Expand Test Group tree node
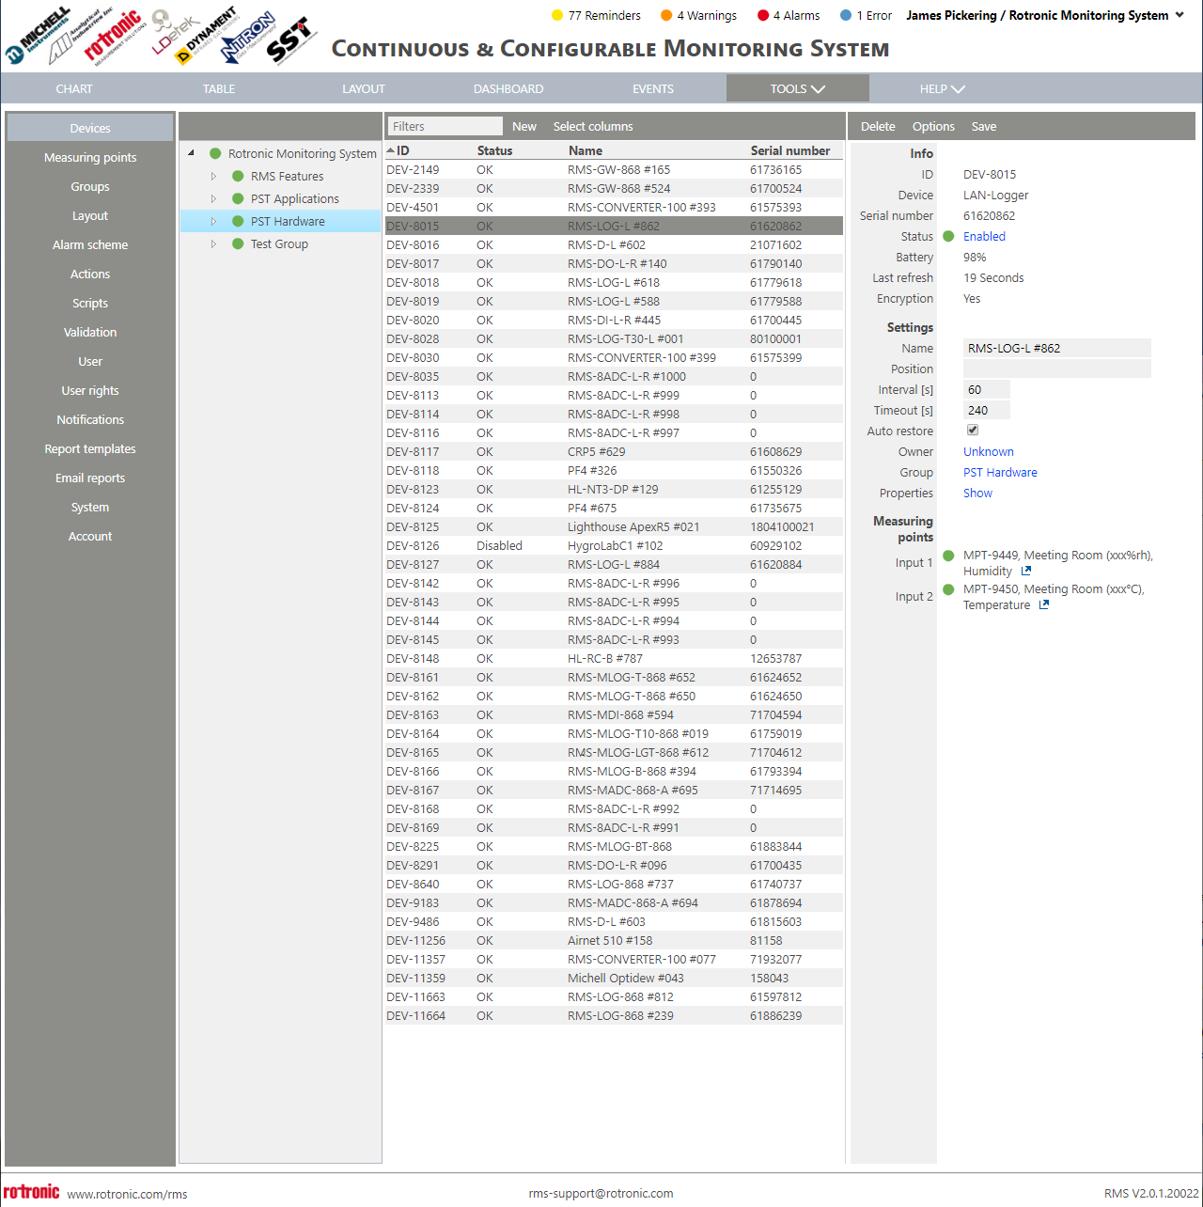 (x=213, y=243)
